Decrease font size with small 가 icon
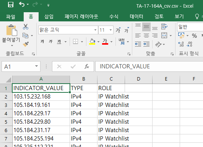 [x=127, y=30]
